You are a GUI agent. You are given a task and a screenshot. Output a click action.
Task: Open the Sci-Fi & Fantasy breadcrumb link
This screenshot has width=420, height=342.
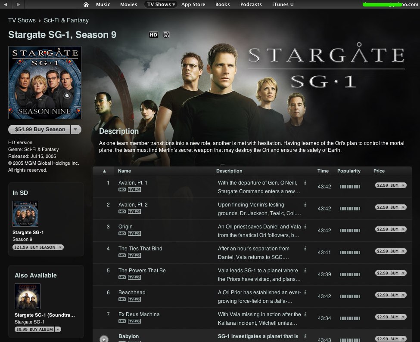pos(66,20)
